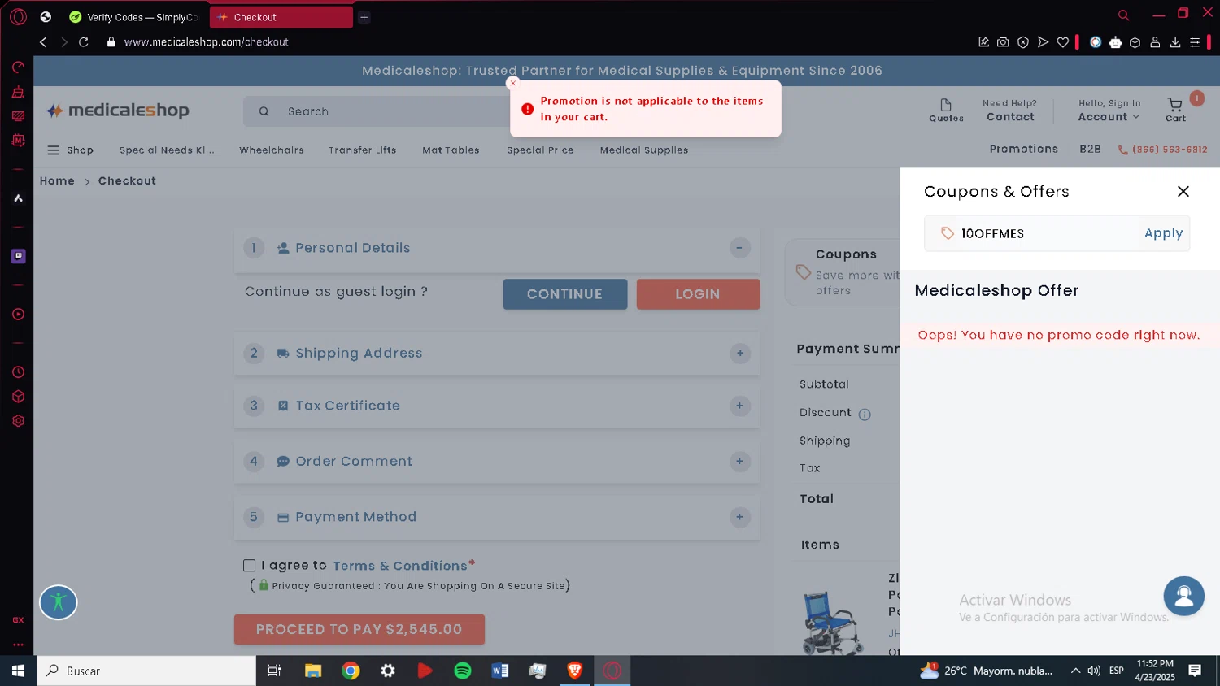Click the Home breadcrumb link
This screenshot has height=686, width=1220.
[57, 181]
